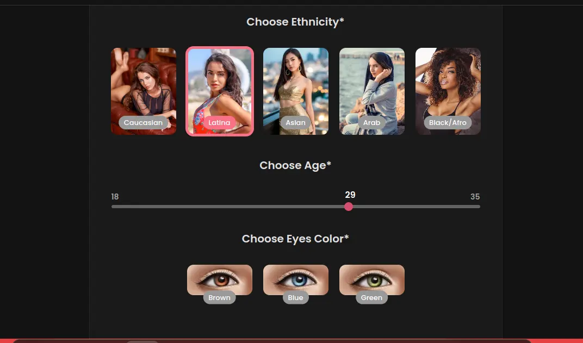Click the pink Latina label pill
The width and height of the screenshot is (583, 343).
(x=219, y=123)
